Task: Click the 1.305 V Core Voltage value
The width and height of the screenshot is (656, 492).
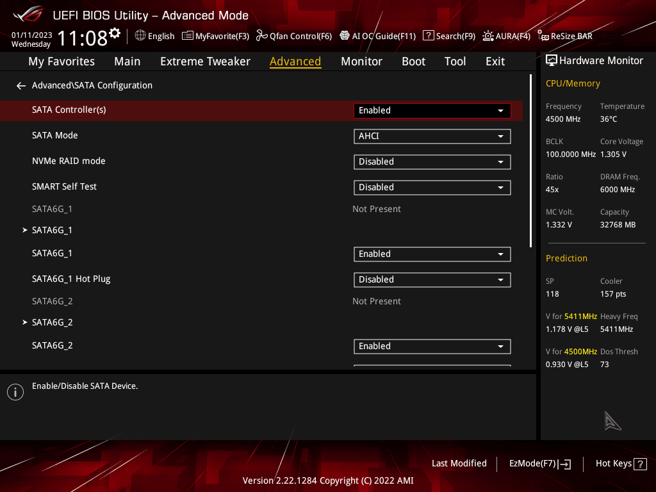Action: pos(613,154)
